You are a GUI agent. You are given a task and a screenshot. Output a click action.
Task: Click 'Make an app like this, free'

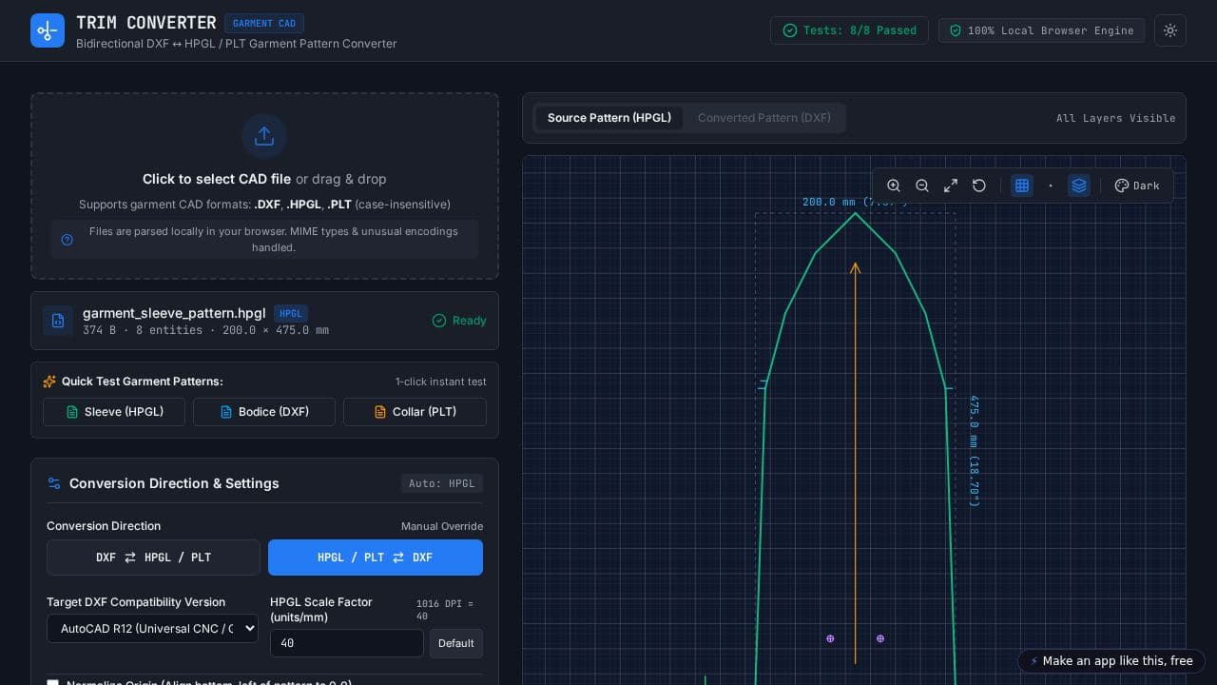1111,661
